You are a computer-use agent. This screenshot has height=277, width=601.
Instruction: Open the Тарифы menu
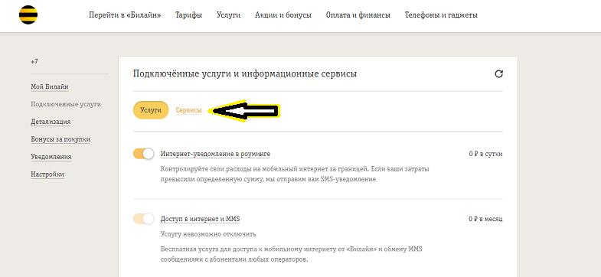click(188, 15)
